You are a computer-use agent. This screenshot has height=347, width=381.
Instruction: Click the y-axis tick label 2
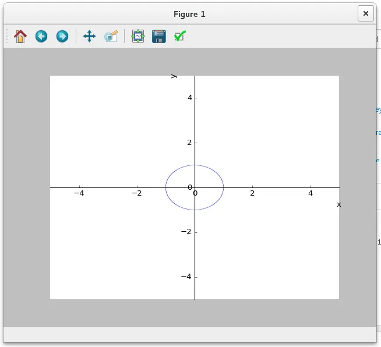click(189, 143)
